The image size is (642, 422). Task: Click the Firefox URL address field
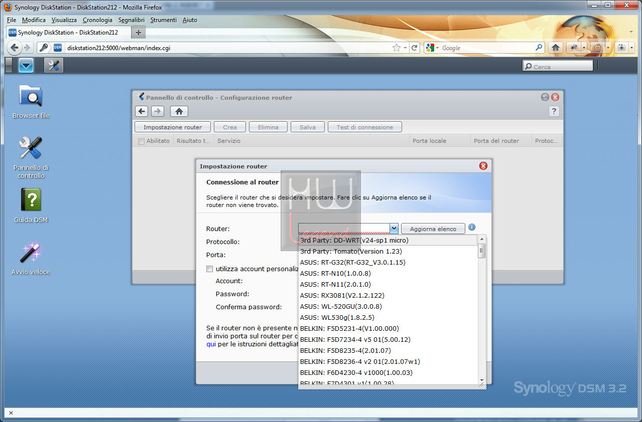tap(228, 48)
